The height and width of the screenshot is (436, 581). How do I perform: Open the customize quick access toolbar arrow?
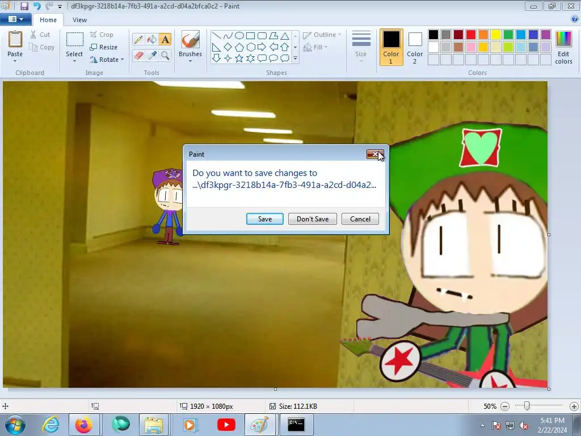click(x=60, y=7)
